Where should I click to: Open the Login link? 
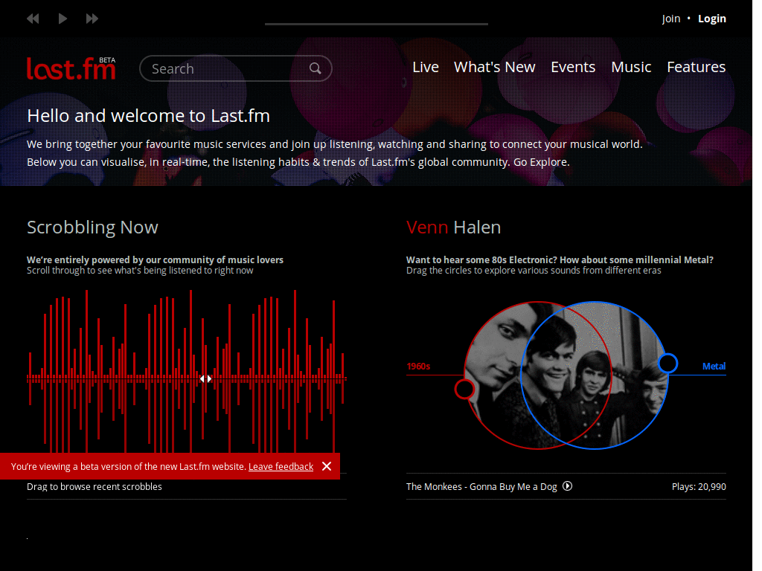tap(712, 19)
